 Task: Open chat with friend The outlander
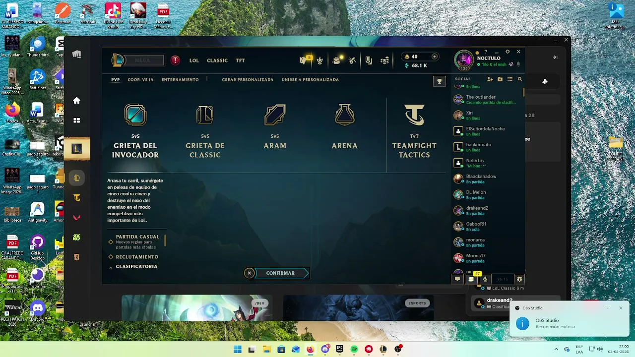pos(487,99)
